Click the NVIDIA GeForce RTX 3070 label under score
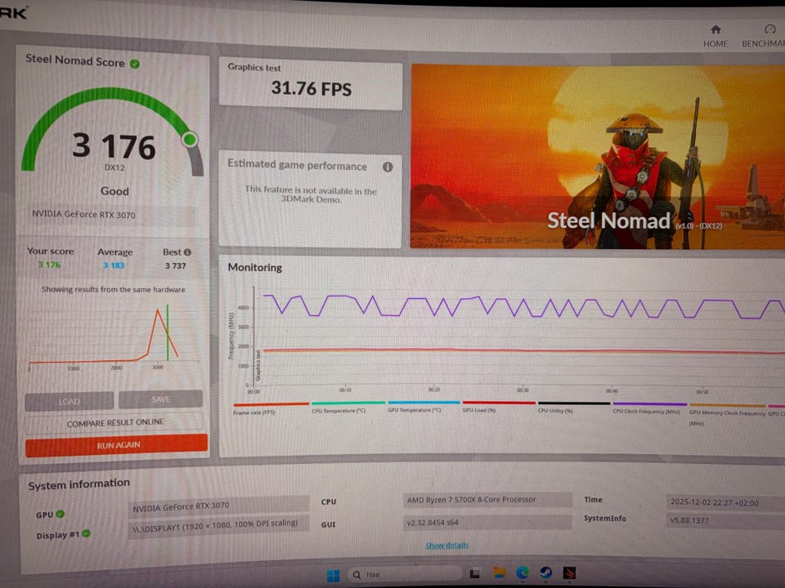This screenshot has height=588, width=785. [83, 215]
